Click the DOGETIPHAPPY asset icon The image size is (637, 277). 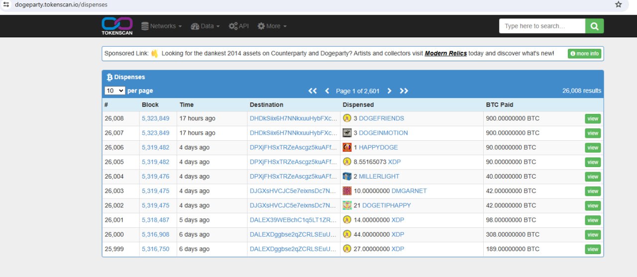pyautogui.click(x=347, y=205)
